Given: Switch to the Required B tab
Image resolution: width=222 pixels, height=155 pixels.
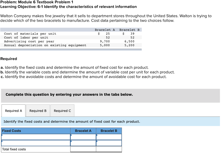Looking at the screenshot, I should [38, 110].
